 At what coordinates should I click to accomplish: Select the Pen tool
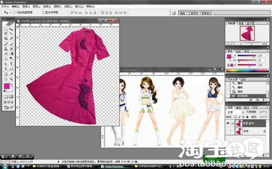(x=6, y=68)
